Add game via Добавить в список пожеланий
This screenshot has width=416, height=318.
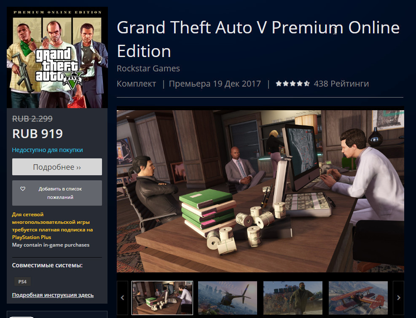(57, 193)
